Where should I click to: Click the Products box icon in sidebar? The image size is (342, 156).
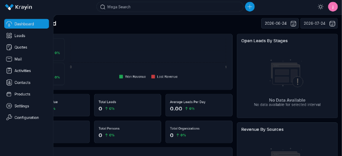9,94
